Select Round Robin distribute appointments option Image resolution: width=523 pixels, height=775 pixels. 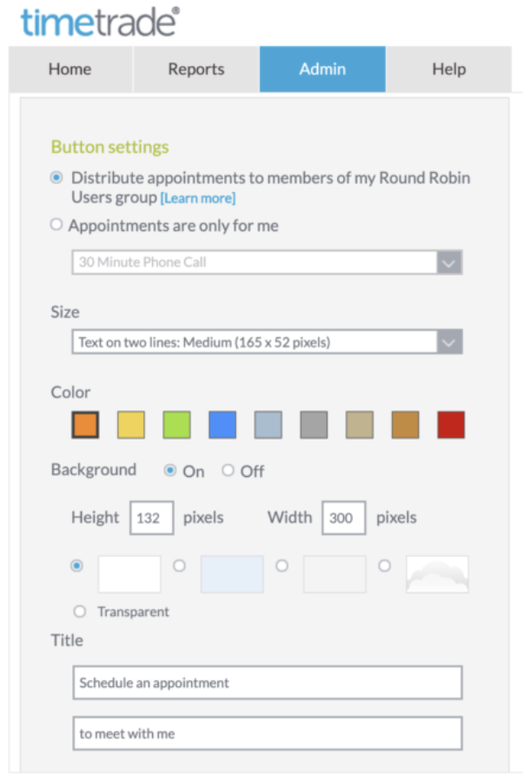pos(56,177)
